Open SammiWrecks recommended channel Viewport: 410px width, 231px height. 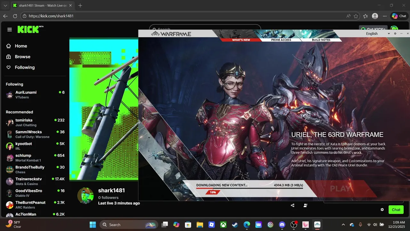[35, 134]
